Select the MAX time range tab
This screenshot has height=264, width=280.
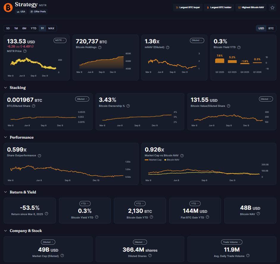coord(51,28)
